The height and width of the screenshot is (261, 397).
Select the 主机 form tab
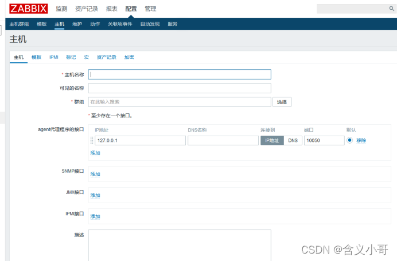pyautogui.click(x=18, y=57)
